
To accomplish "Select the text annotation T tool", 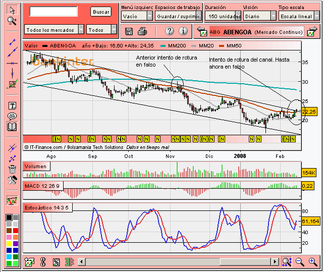I will tap(12, 106).
